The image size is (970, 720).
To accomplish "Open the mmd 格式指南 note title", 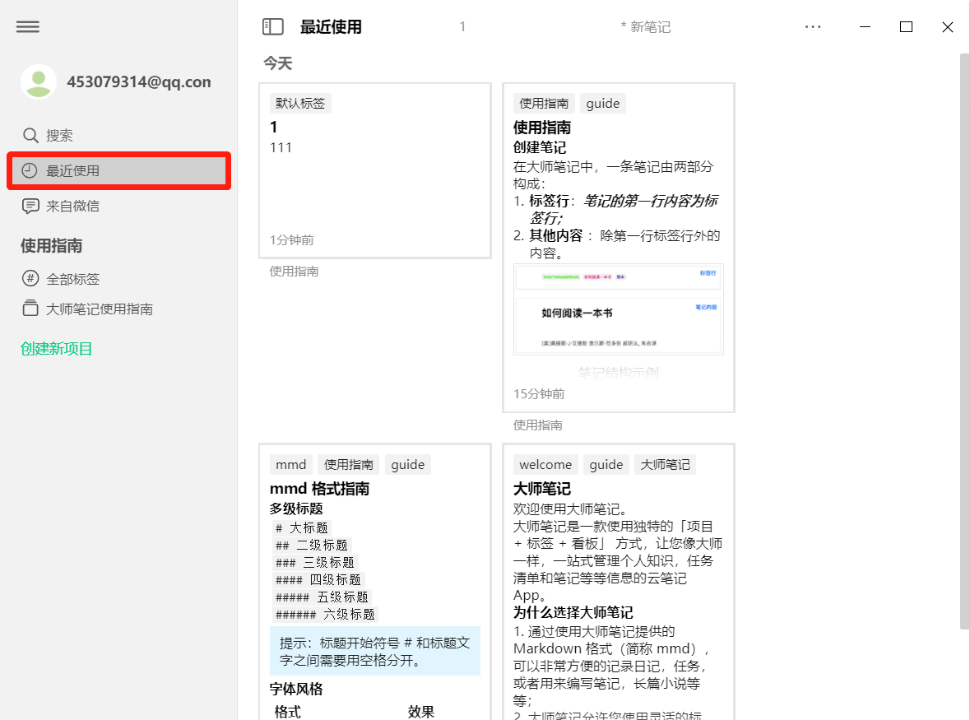I will (319, 489).
